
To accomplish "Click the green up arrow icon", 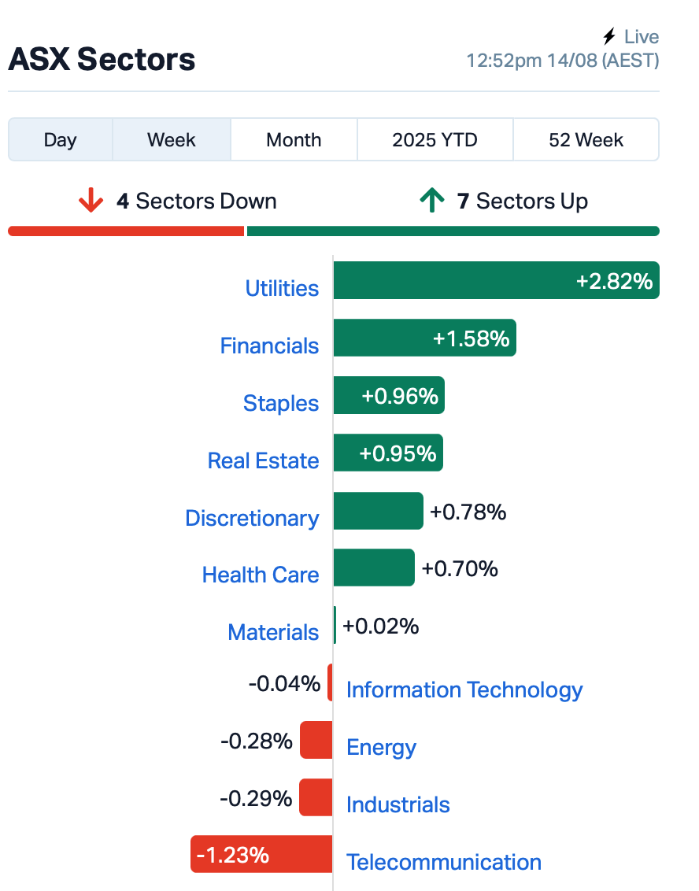I will click(x=432, y=200).
